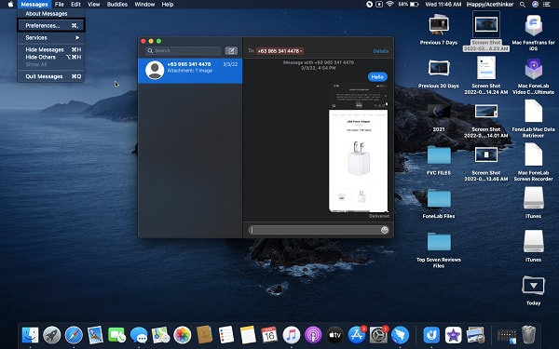The image size is (559, 349).
Task: Open Preferences in the Messages menu
Action: click(x=51, y=26)
